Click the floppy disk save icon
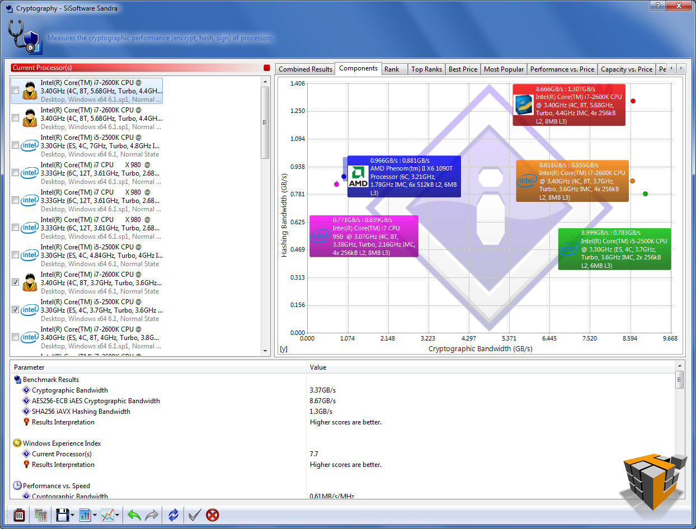Image resolution: width=696 pixels, height=529 pixels. point(62,515)
